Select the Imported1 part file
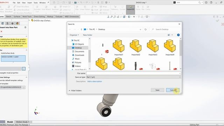 (x=119, y=48)
